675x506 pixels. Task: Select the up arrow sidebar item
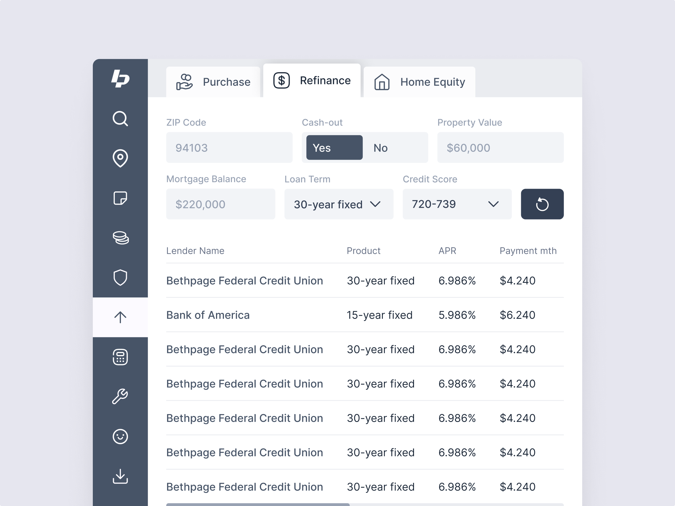tap(120, 317)
